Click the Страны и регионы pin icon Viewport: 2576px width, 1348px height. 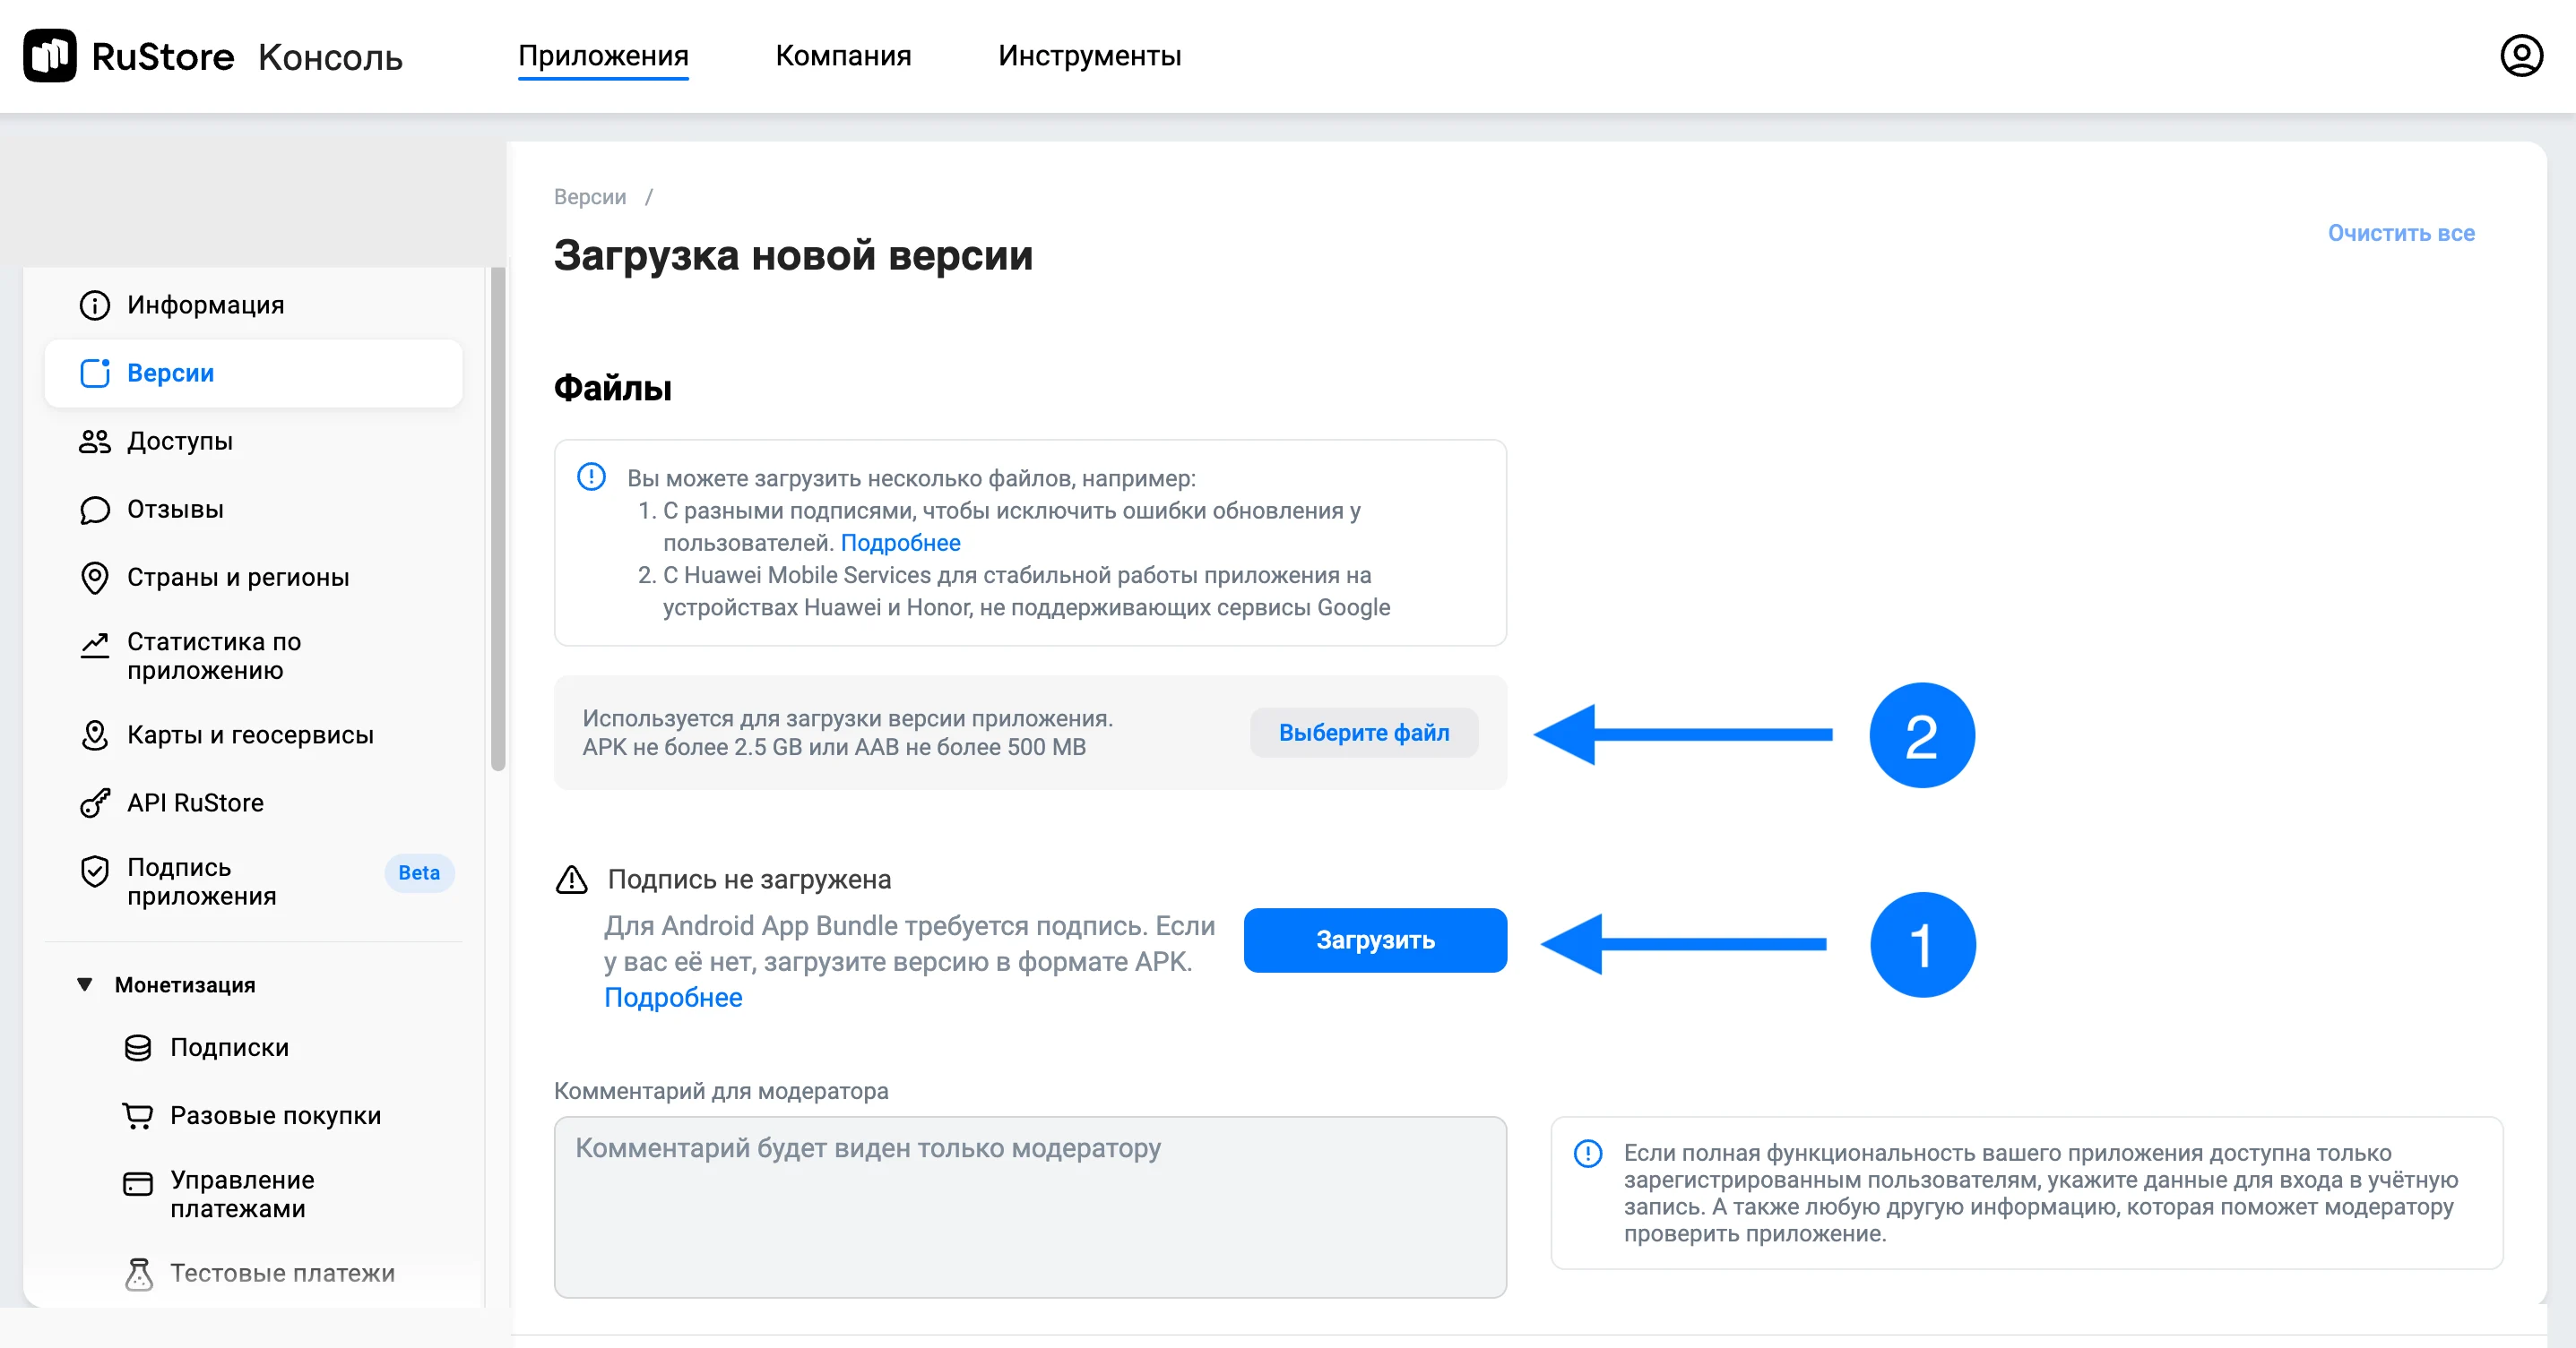pos(95,578)
